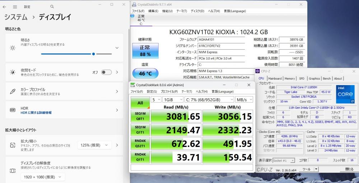359x183 pixels.
Task: Run the RND4K Q1T1 test
Action: 140,157
